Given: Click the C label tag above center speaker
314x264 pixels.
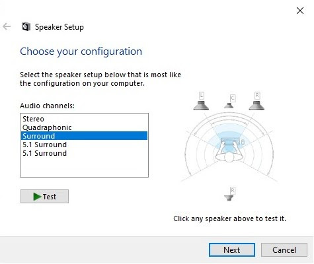Looking at the screenshot, I should pos(233,98).
